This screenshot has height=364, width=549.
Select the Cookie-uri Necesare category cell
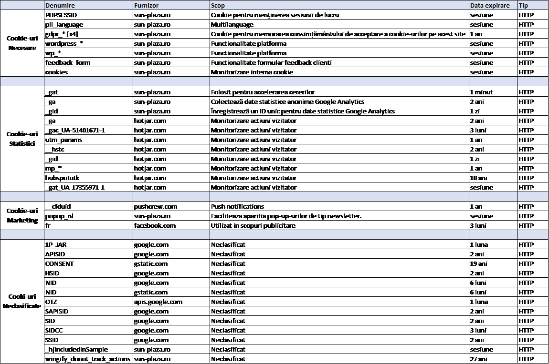point(22,43)
